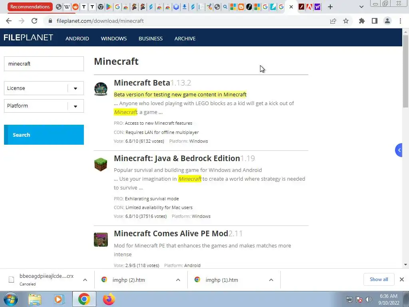Open the tab search dropdown arrow
Viewport: 409px width, 307px height.
pyautogui.click(x=361, y=7)
